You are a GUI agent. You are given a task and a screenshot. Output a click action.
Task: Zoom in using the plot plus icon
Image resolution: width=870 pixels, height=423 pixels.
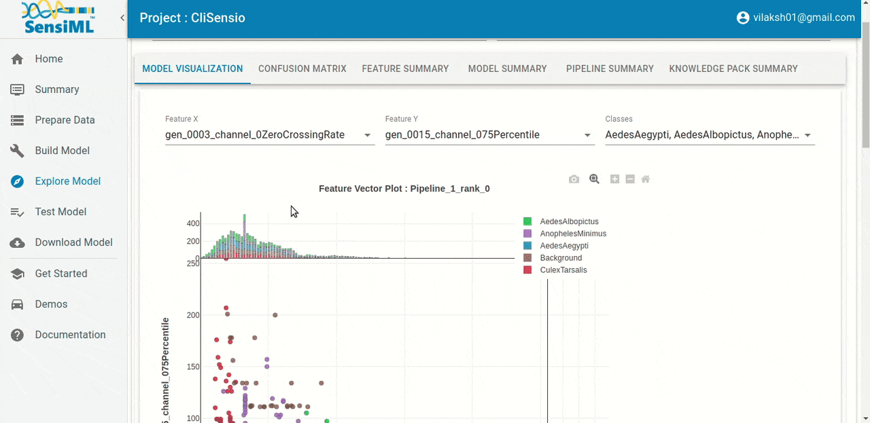[x=614, y=179]
